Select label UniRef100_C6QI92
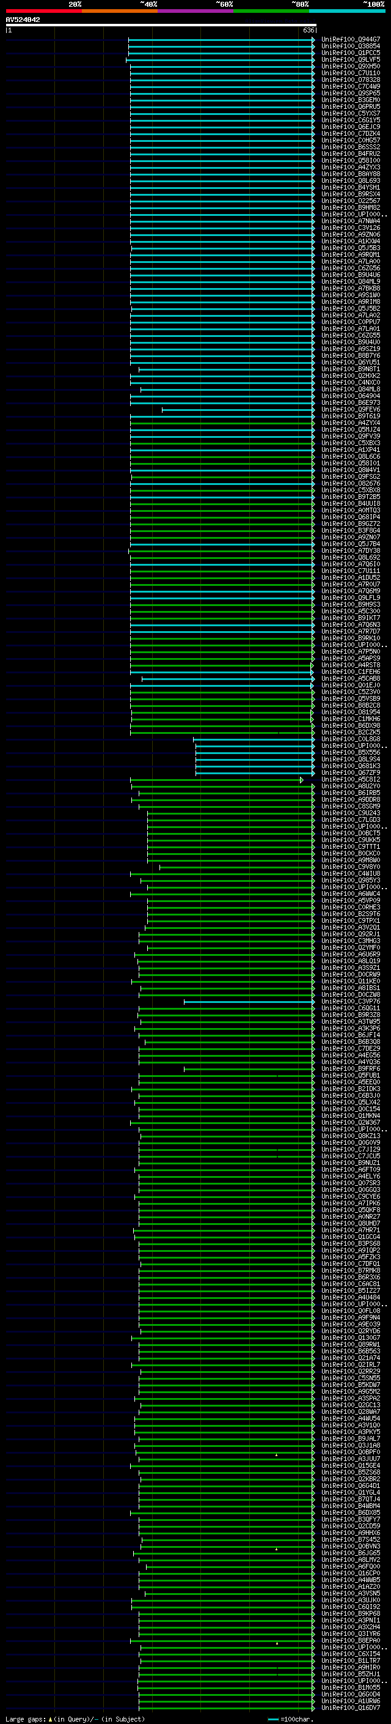 coord(351,1607)
